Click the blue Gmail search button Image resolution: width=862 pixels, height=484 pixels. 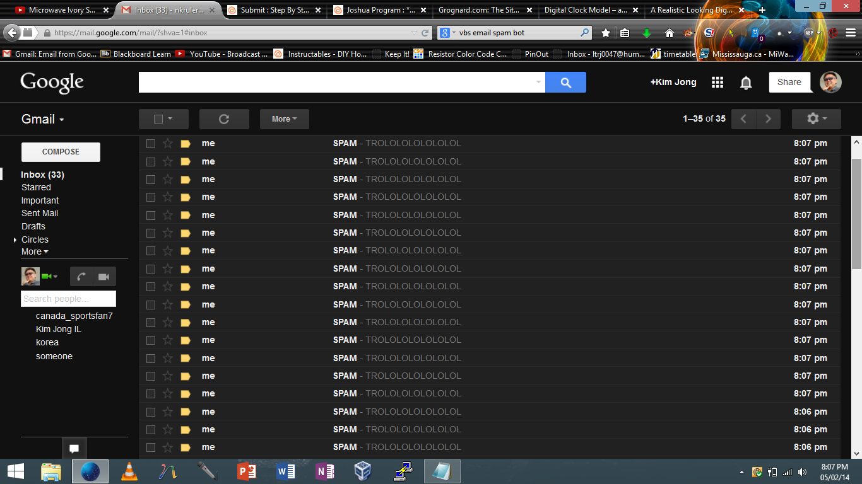[x=565, y=82]
